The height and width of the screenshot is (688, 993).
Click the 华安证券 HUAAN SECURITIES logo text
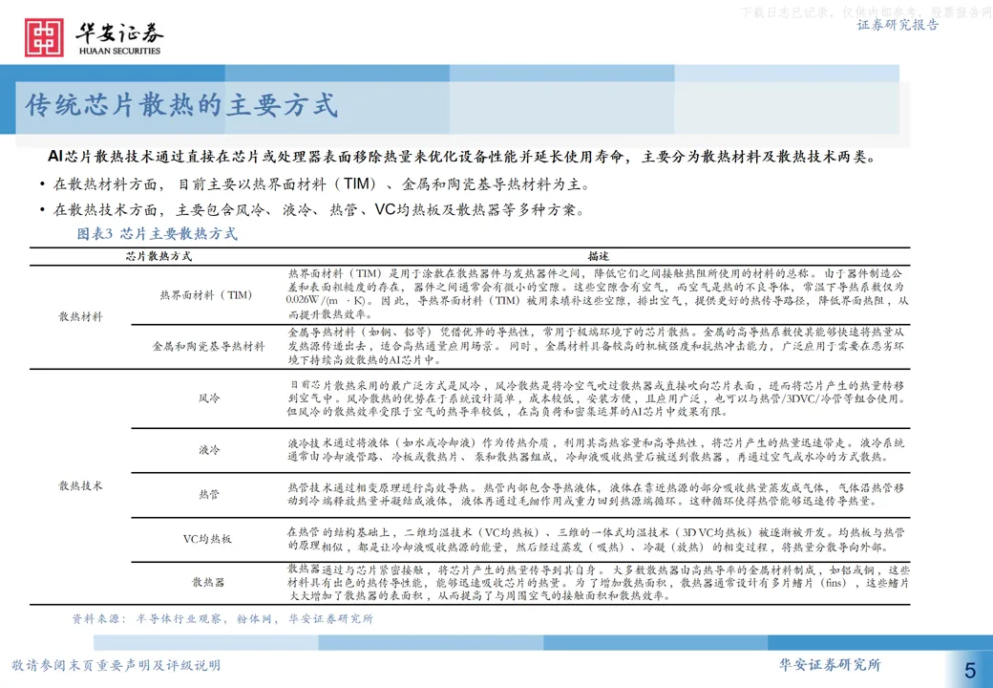point(119,38)
